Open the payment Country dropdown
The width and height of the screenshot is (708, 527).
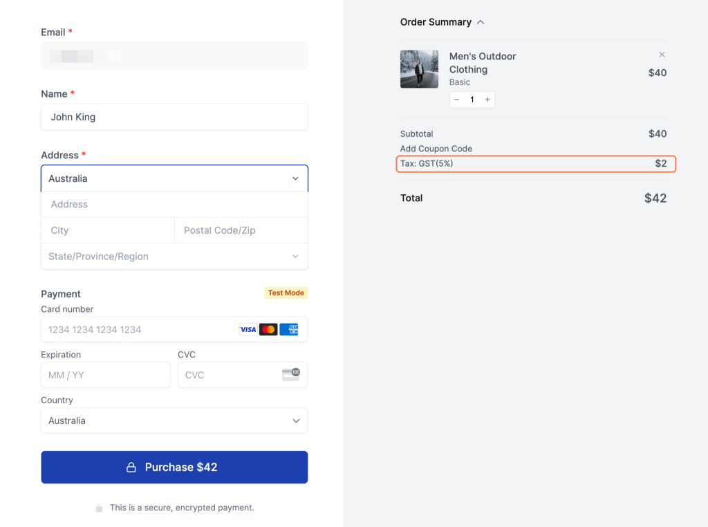(174, 420)
